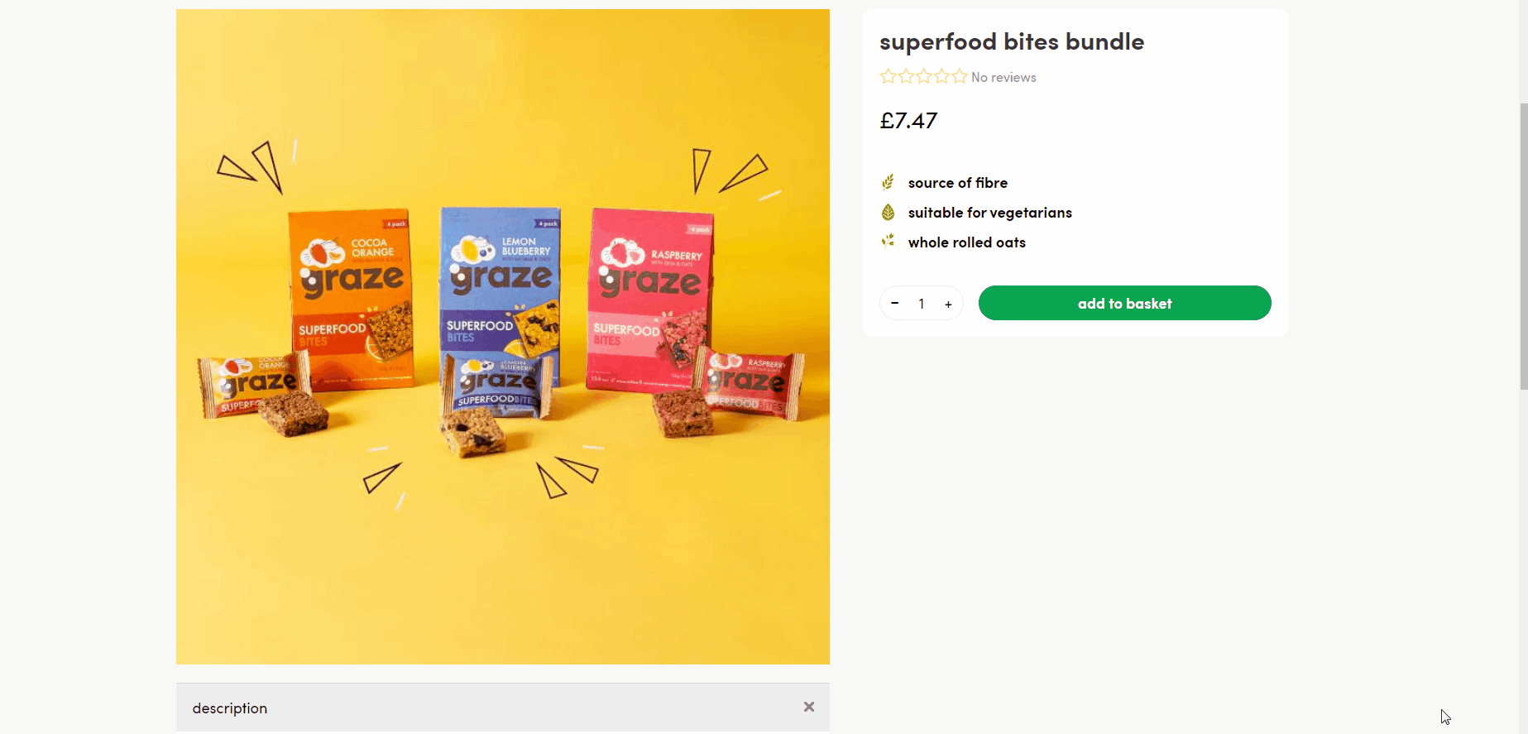The image size is (1528, 734).
Task: Click the quantity number field
Action: click(x=921, y=304)
